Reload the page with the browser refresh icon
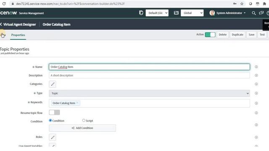The width and height of the screenshot is (269, 151). 4,4
